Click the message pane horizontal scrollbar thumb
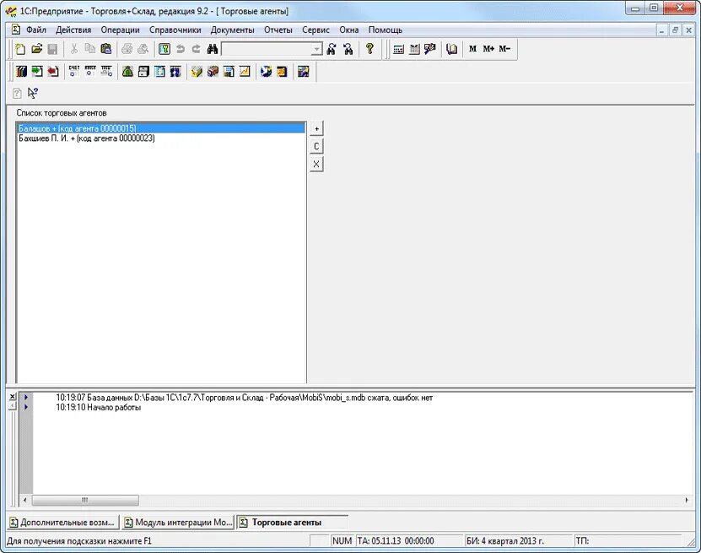Viewport: 701px width, 553px height. [x=85, y=500]
